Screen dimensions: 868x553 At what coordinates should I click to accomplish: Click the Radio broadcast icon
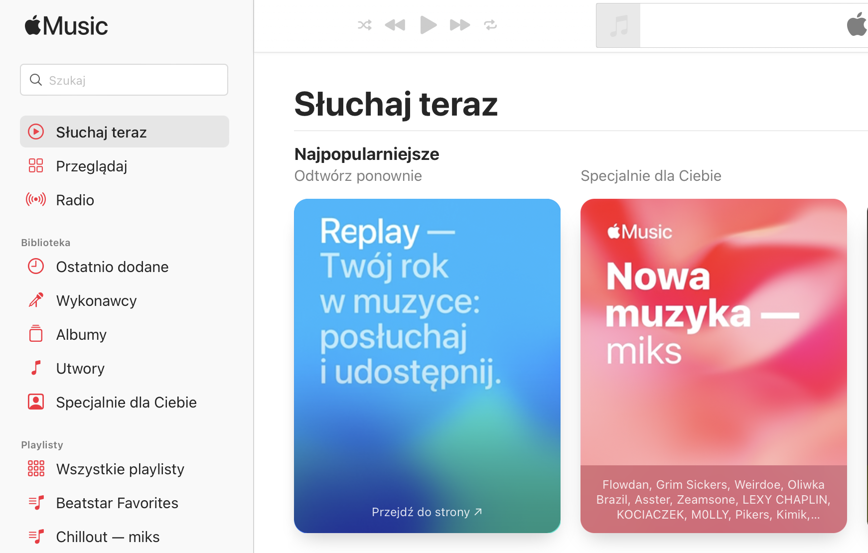point(36,199)
